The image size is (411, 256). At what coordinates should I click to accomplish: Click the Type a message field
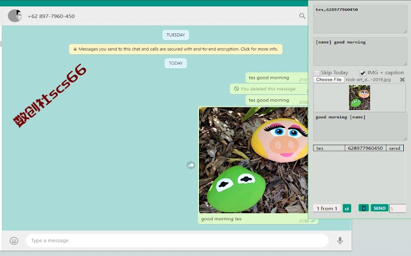177,241
